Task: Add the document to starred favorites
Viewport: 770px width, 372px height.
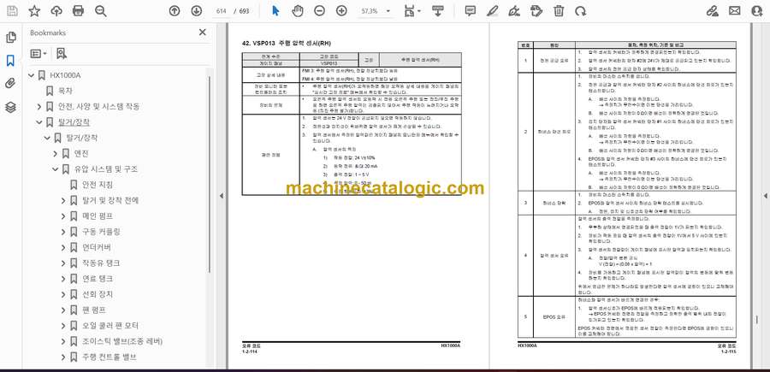Action: (34, 11)
